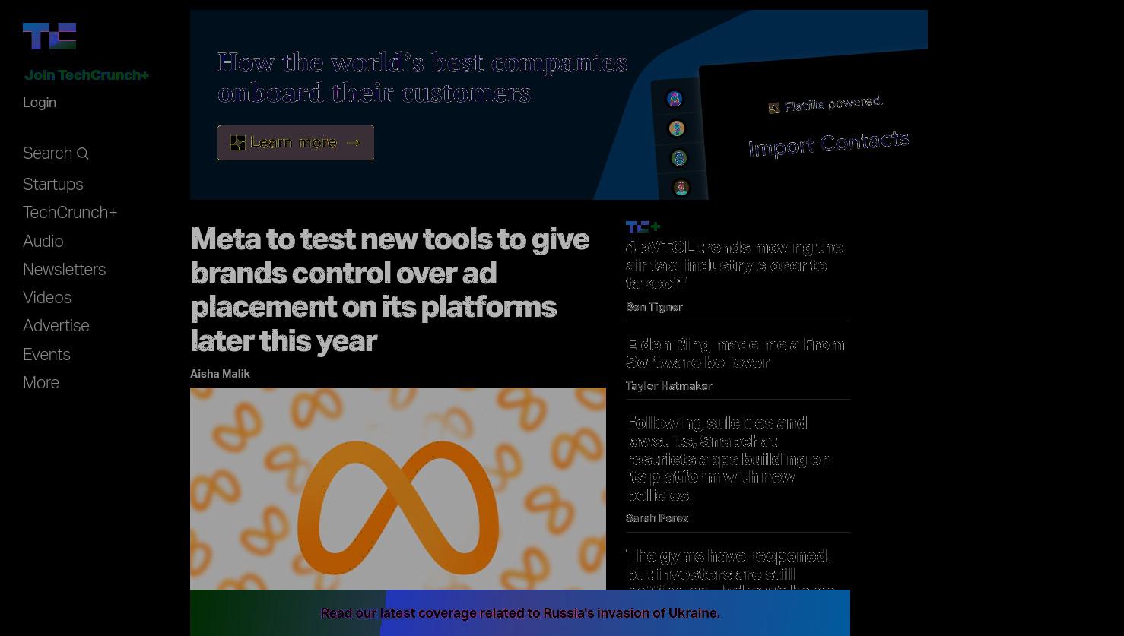View author Aisha Malik's profile

coord(220,374)
